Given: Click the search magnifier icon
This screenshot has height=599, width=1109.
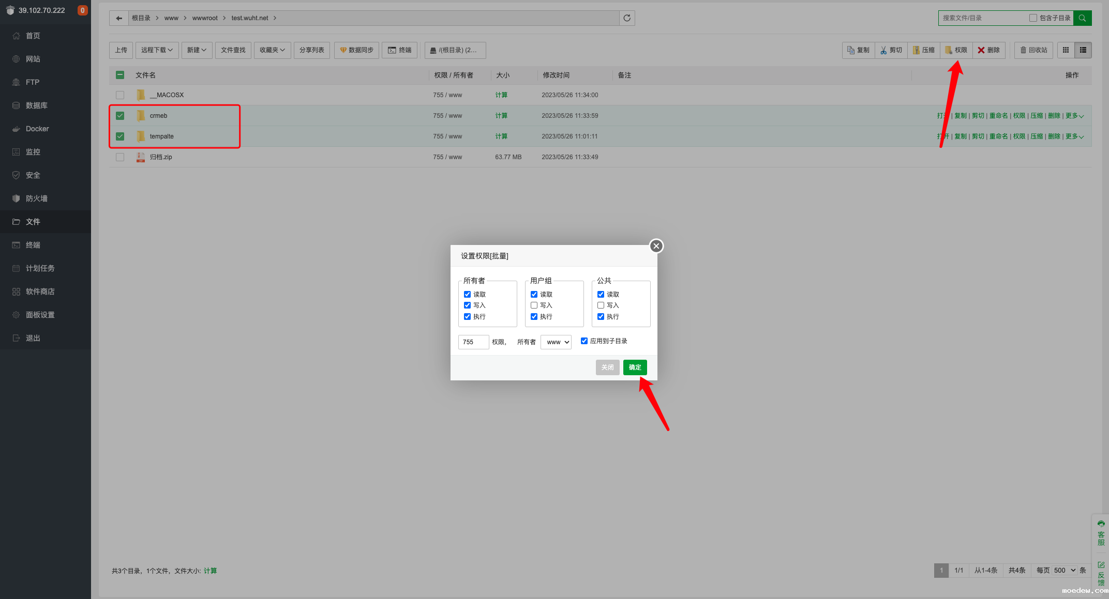Looking at the screenshot, I should click(1082, 18).
